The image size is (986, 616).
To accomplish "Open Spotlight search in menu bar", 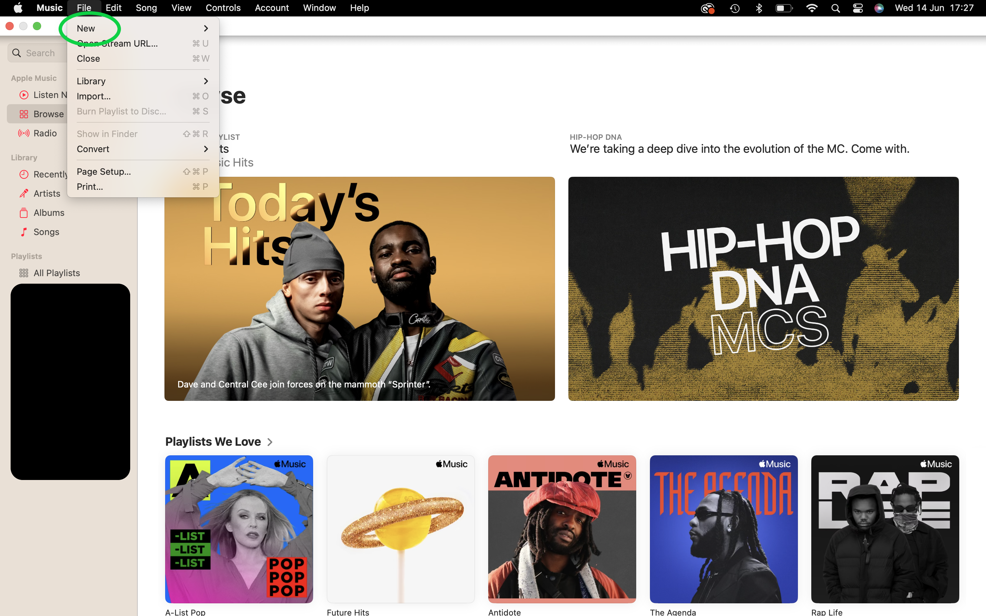I will tap(835, 8).
